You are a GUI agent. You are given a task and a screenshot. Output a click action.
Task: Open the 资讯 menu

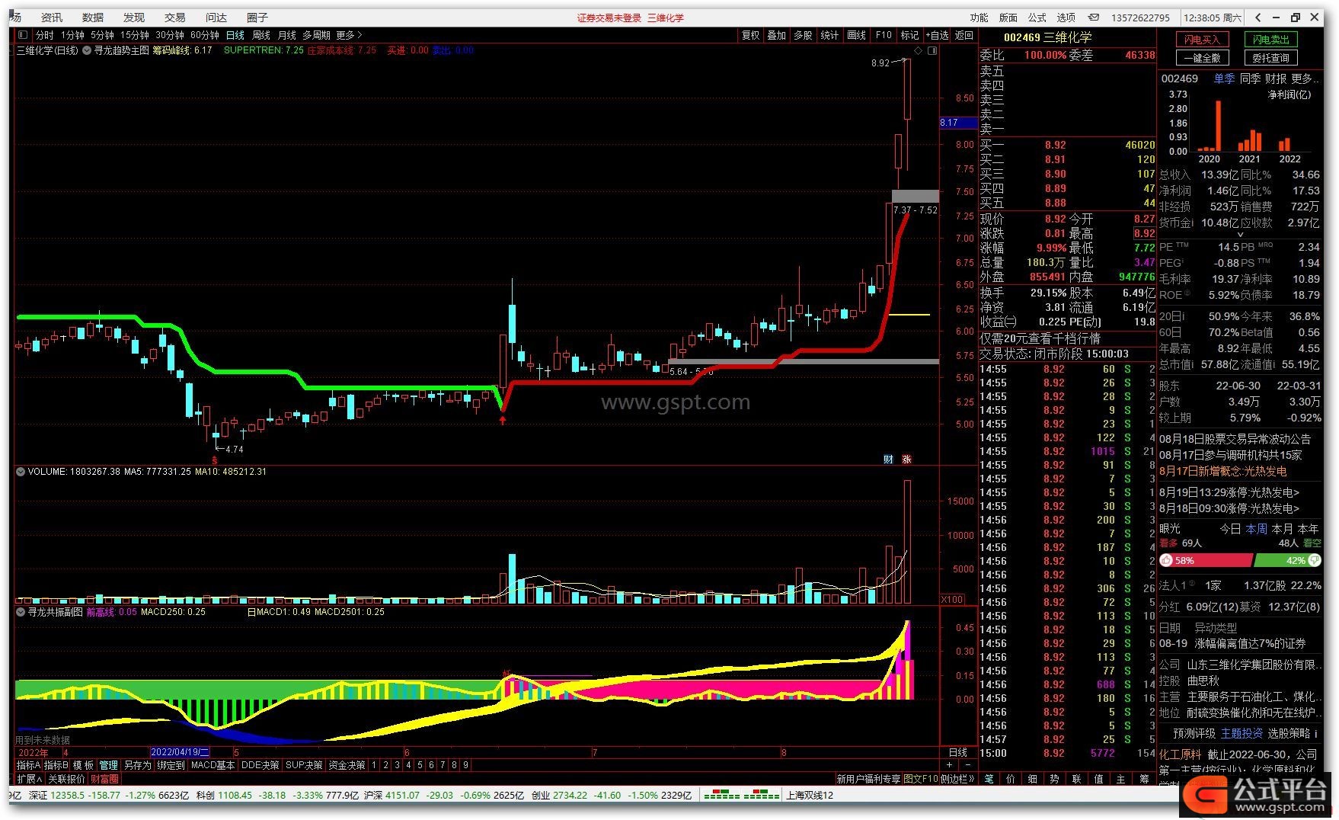(52, 18)
